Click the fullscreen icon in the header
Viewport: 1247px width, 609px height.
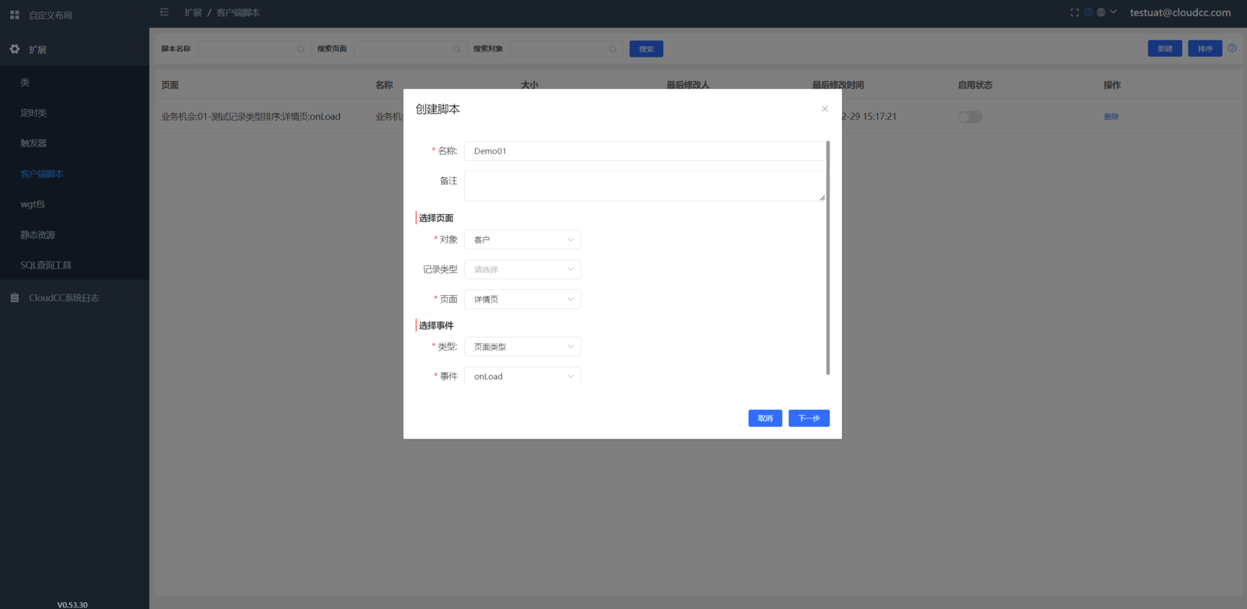[1074, 12]
